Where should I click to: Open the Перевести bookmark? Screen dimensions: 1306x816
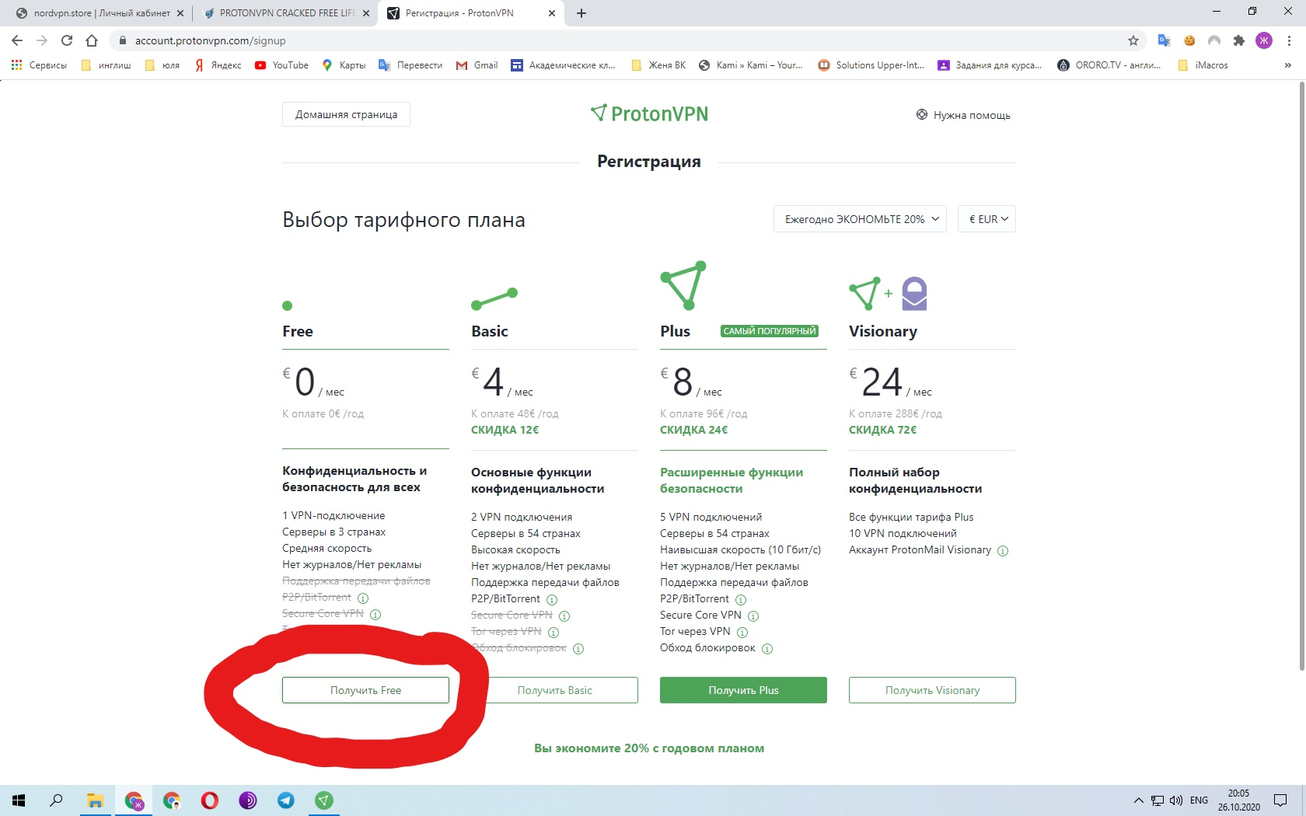(410, 65)
